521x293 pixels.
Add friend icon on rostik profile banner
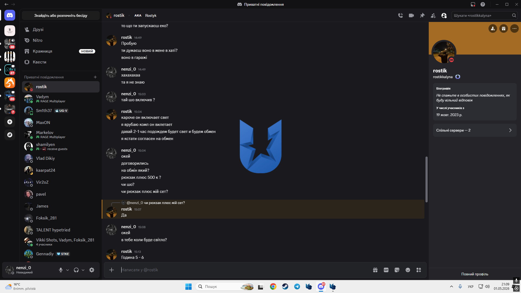pos(493,28)
